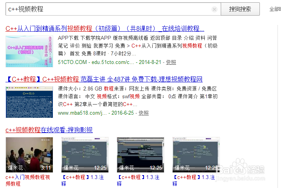Open the 范磊主讲 全487讲 result link

[104, 79]
